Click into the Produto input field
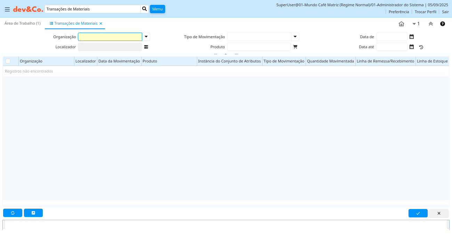 pos(259,47)
